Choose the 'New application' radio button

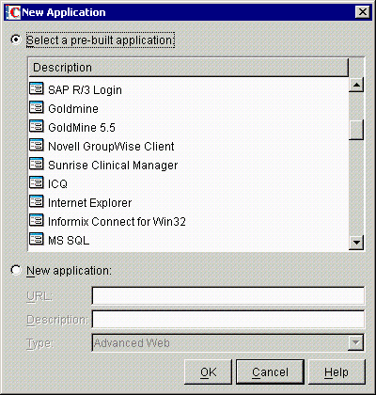pyautogui.click(x=15, y=270)
